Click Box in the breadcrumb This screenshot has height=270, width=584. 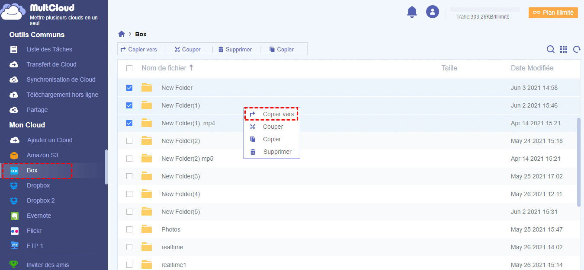(x=141, y=34)
